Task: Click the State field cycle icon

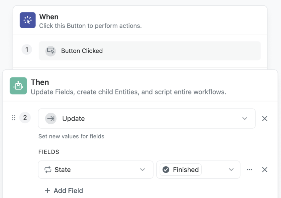Action: click(48, 170)
